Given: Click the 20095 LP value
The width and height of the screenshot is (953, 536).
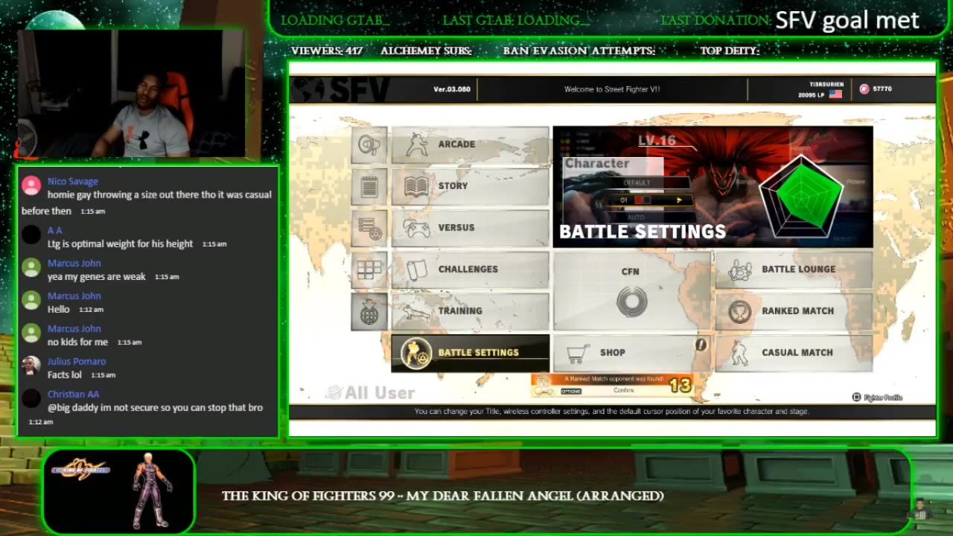Looking at the screenshot, I should [811, 95].
